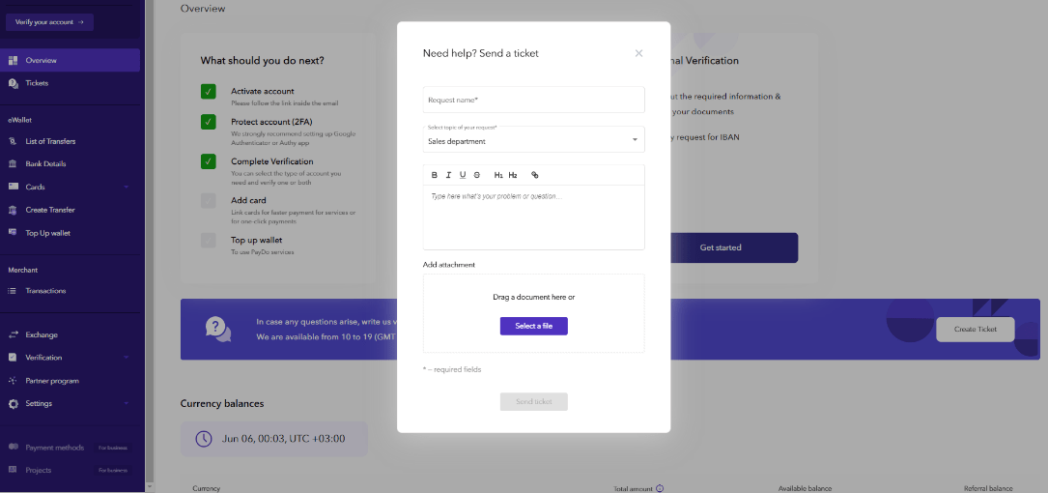The image size is (1048, 493).
Task: Check the Add card checkbox
Action: (209, 201)
